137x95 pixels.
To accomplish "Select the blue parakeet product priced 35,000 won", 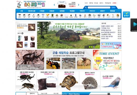I will pyautogui.click(x=111, y=81).
